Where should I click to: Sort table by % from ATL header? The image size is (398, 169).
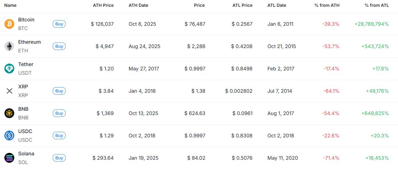tap(377, 5)
